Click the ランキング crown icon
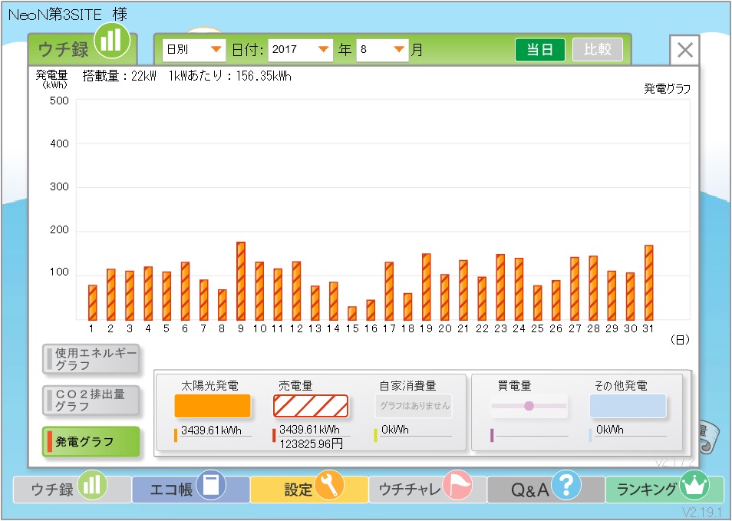The height and width of the screenshot is (521, 732). pyautogui.click(x=694, y=485)
